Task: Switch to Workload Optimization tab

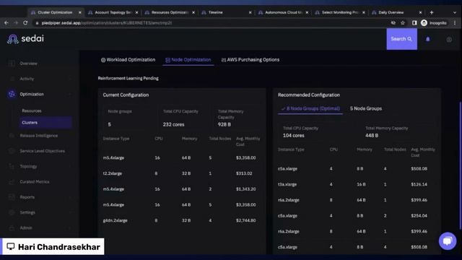Action: click(128, 60)
